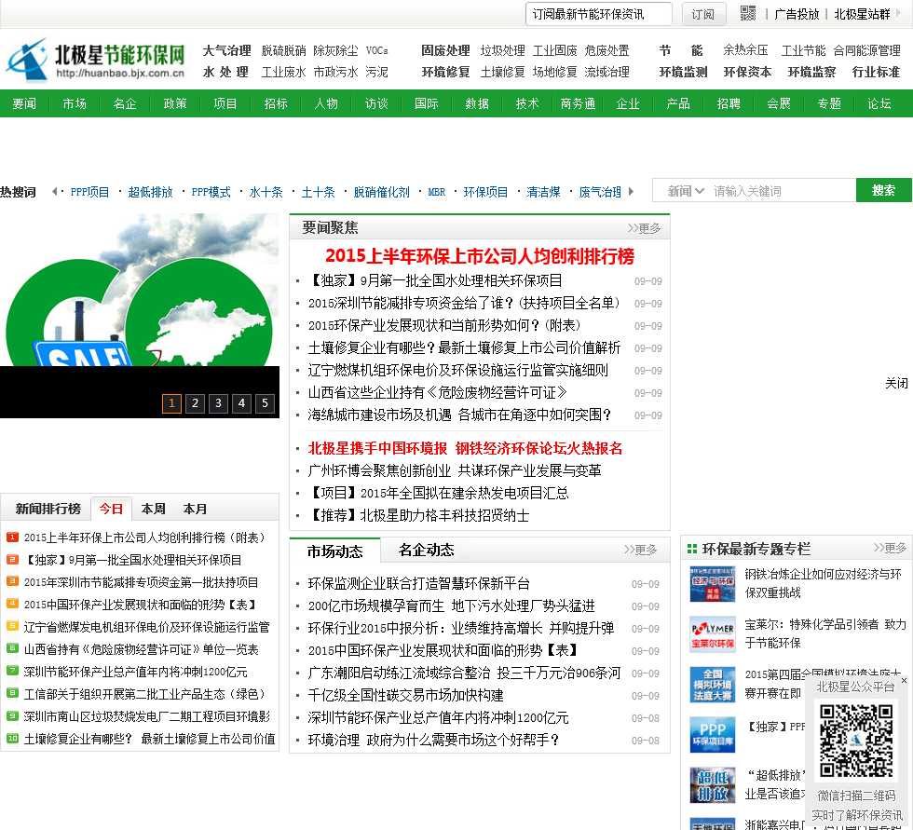The height and width of the screenshot is (830, 913).
Task: Click >>更多 in 要闻聚焦 section
Action: pos(644,228)
